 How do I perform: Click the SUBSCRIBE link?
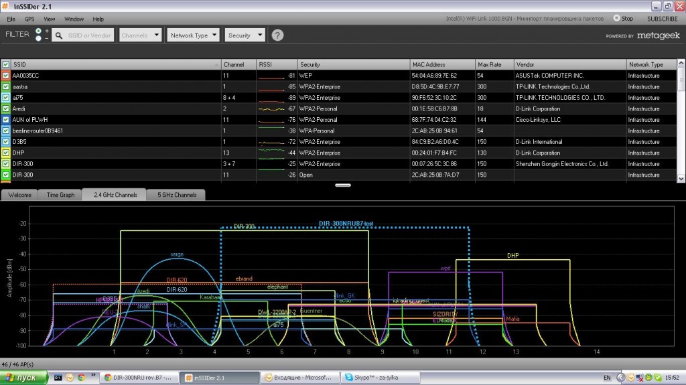(663, 19)
